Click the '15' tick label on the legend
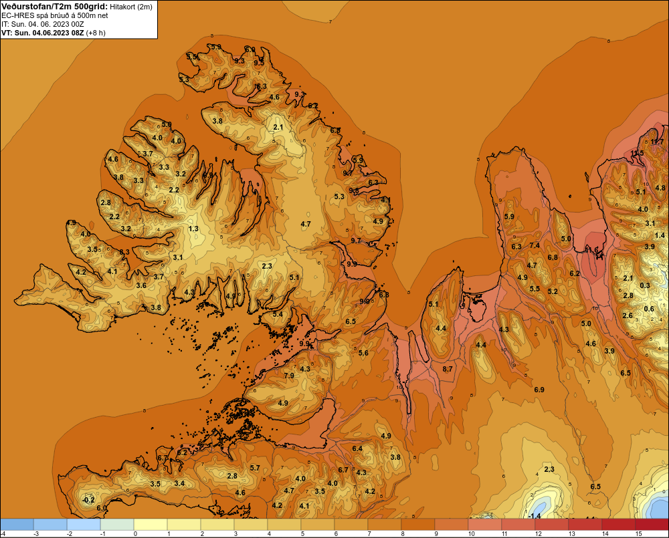The width and height of the screenshot is (669, 538). (639, 534)
